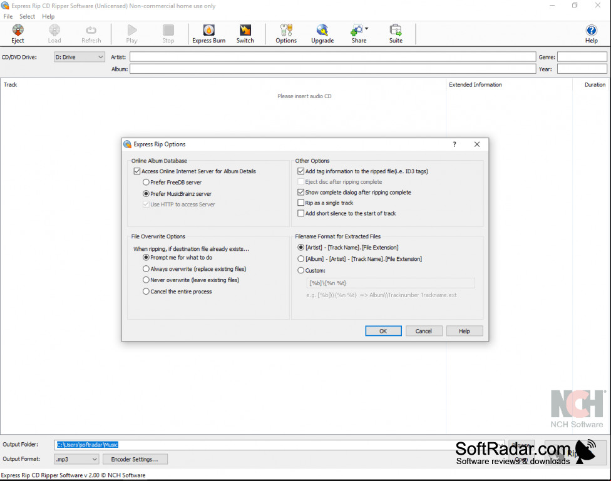Click the Eject toolbar icon
The image size is (611, 481).
tap(18, 34)
